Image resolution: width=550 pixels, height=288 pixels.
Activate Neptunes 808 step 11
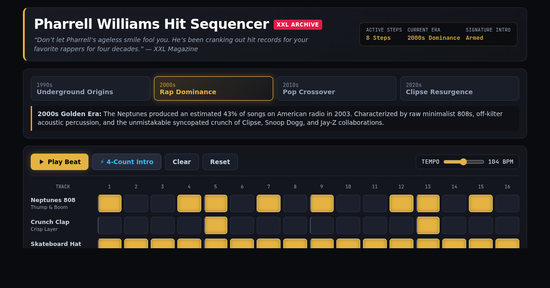point(375,203)
